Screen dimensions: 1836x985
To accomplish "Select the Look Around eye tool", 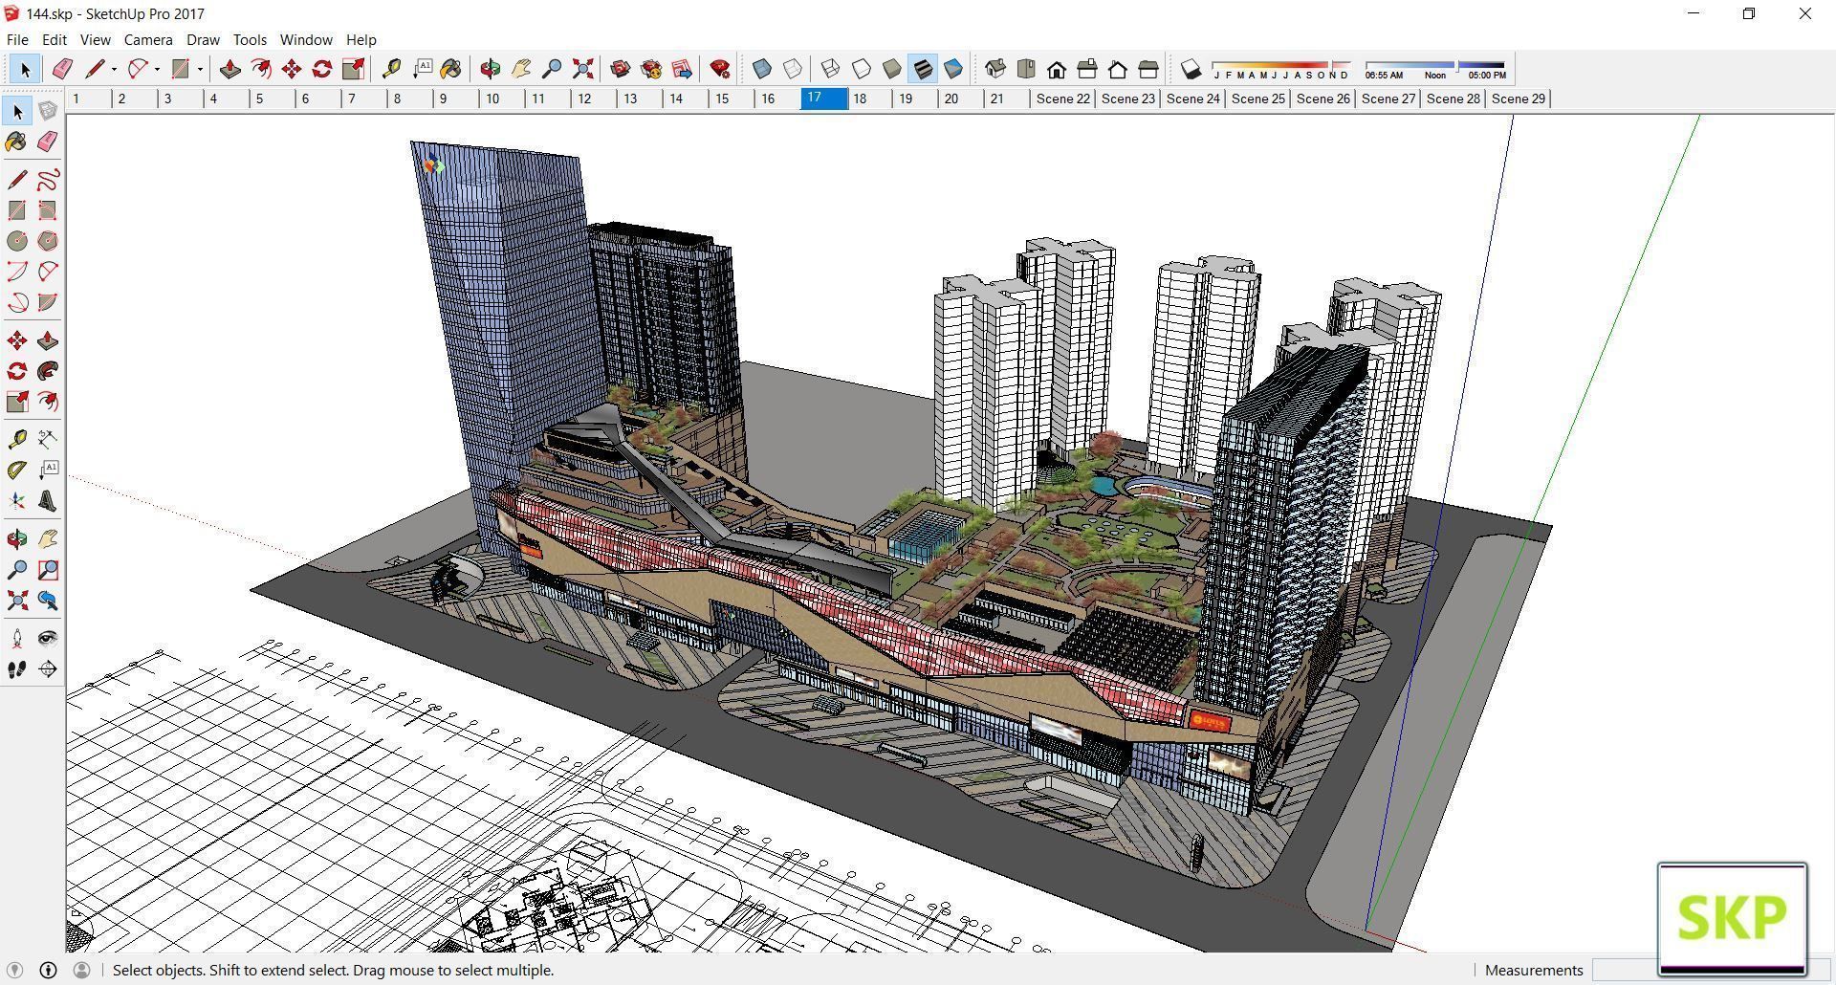I will coord(48,639).
